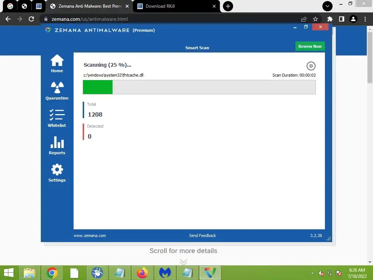This screenshot has height=280, width=373.
Task: Open Zemana shield taskbar item
Action: [210, 273]
